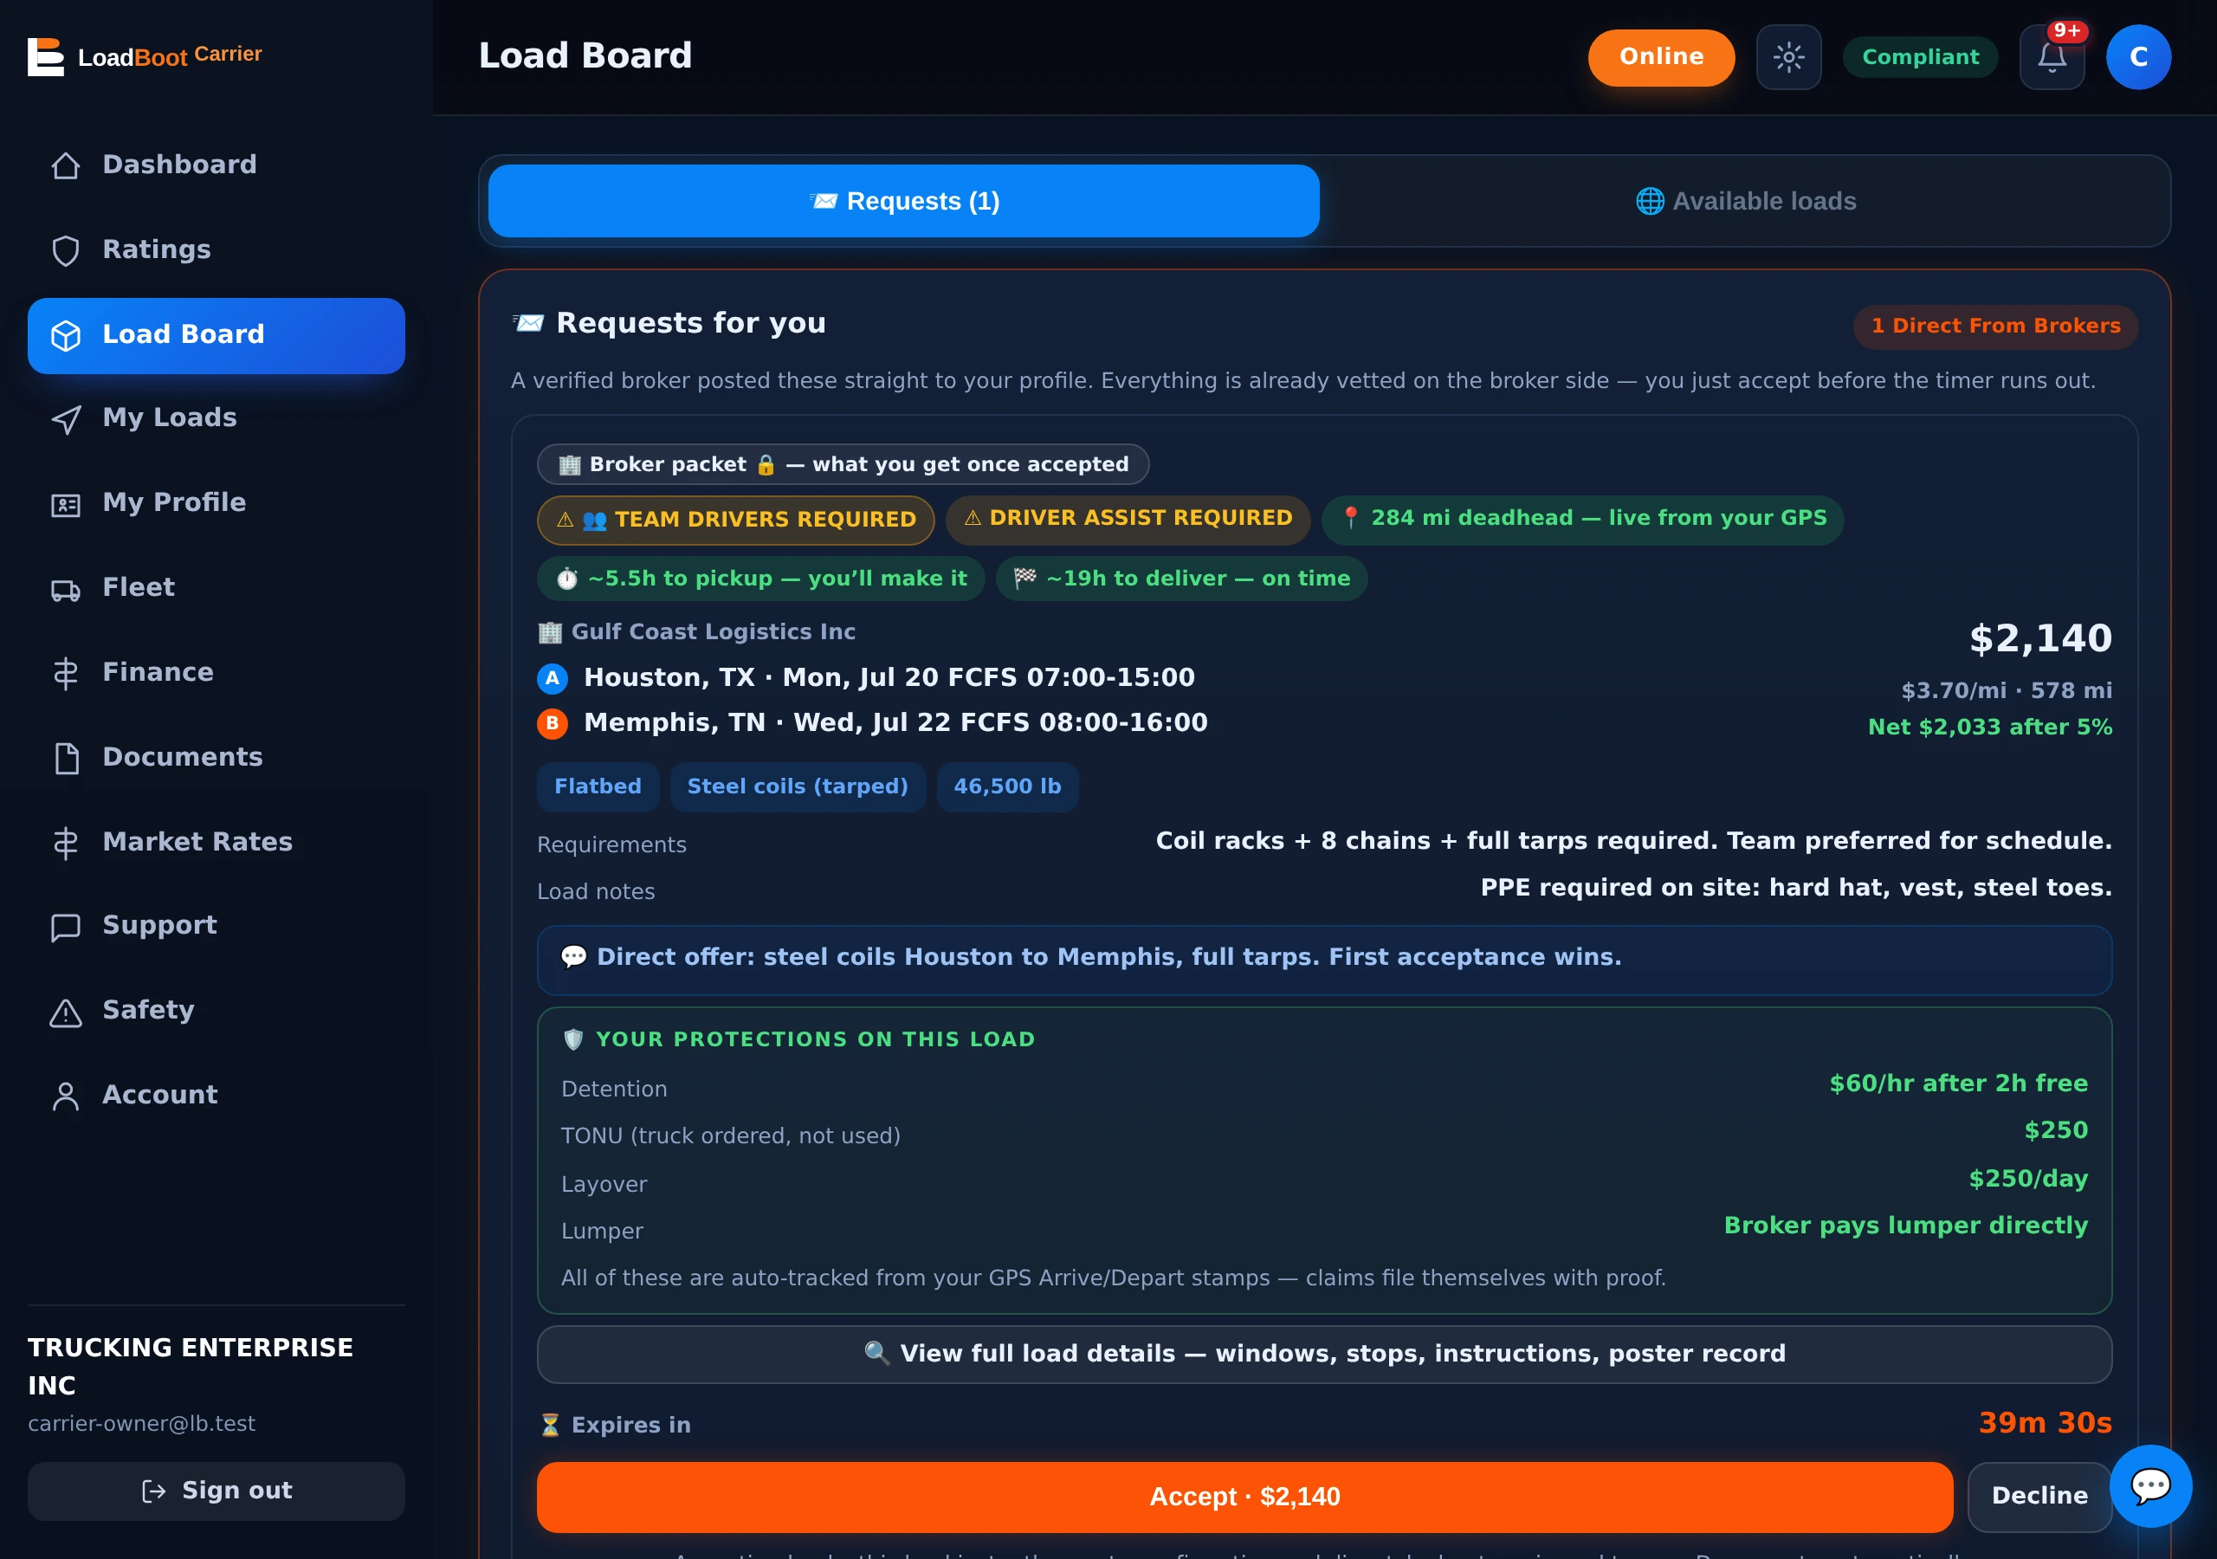This screenshot has height=1559, width=2217.
Task: Click the Safety warning triangle icon
Action: coord(66,1012)
